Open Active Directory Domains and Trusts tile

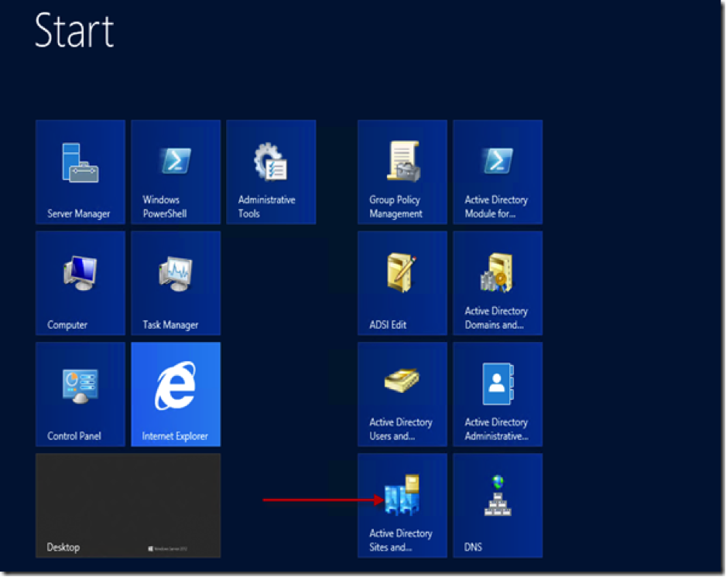498,283
